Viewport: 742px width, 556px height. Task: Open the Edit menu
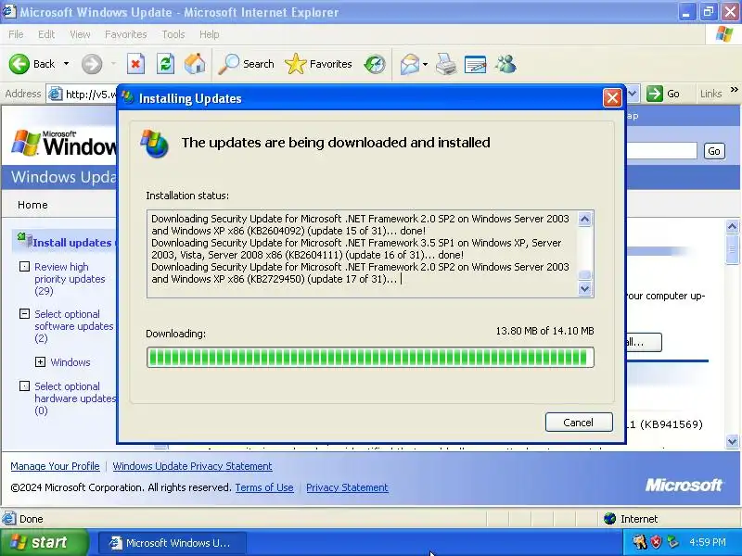[x=45, y=34]
